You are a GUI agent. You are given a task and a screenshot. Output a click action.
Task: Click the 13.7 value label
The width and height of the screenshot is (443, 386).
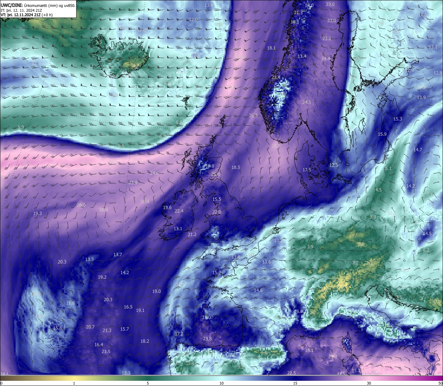click(118, 254)
